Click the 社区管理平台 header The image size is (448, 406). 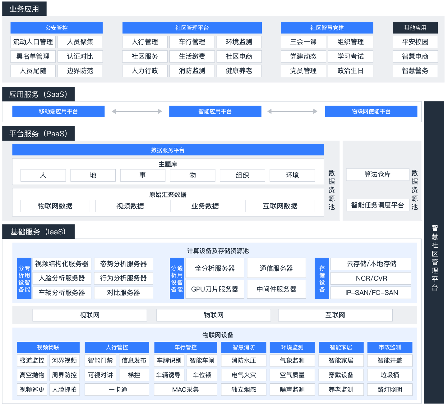(x=192, y=28)
